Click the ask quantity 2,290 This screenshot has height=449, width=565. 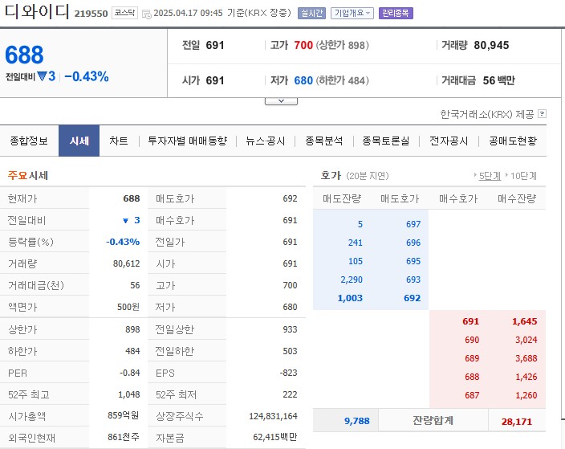click(x=352, y=280)
